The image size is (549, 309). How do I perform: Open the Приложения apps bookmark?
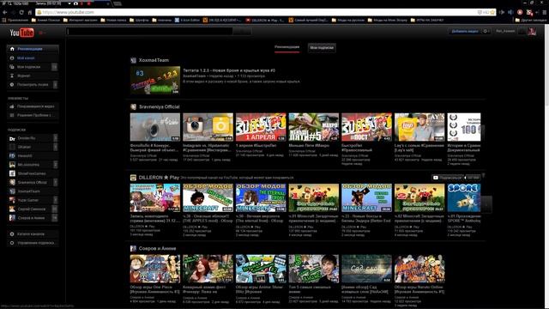(15, 20)
